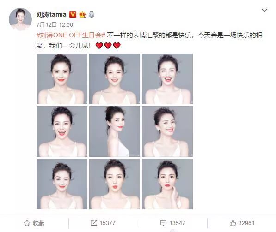Click the thumbs-up like icon
This screenshot has width=276, height=232.
233,223
